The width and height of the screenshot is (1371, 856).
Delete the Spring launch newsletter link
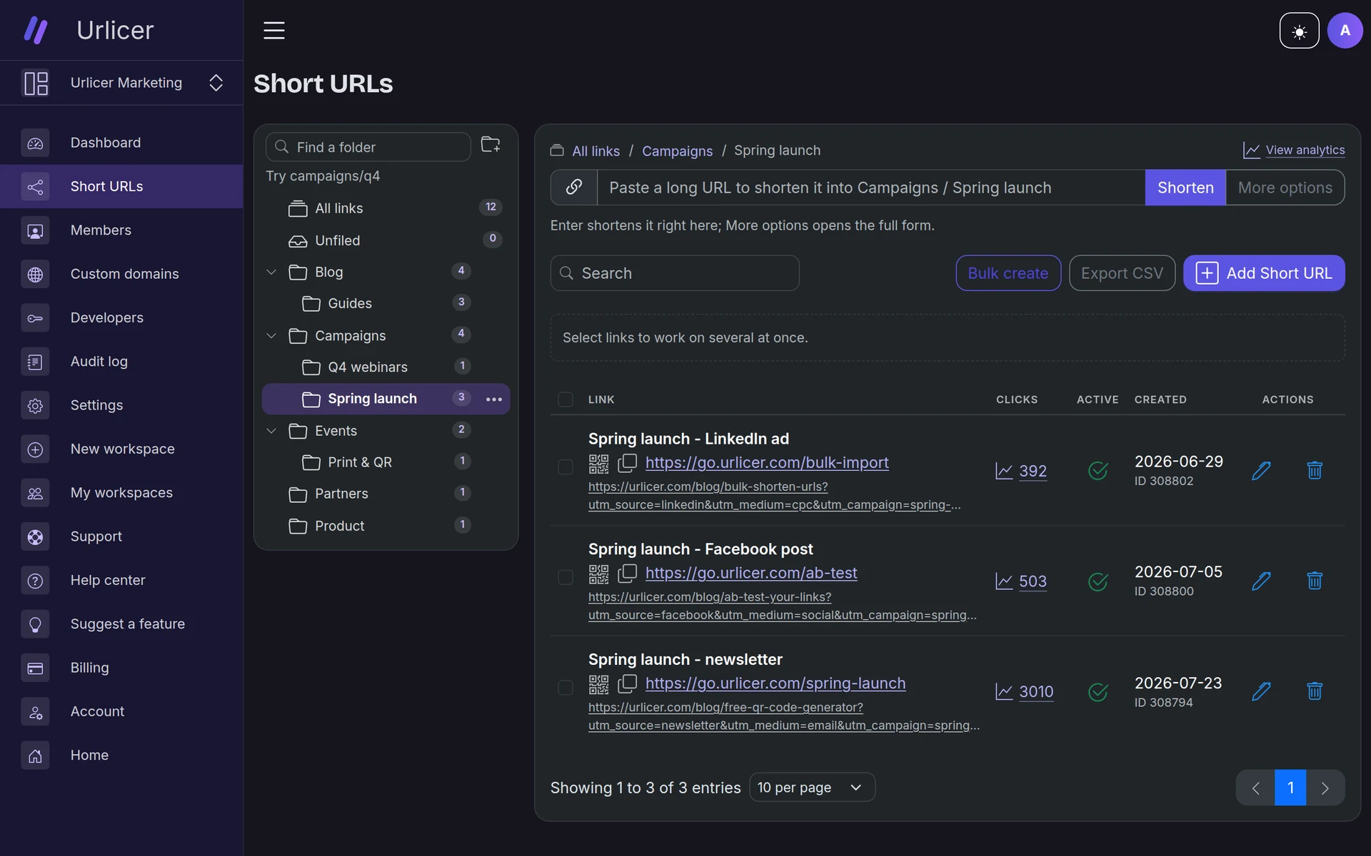tap(1315, 691)
